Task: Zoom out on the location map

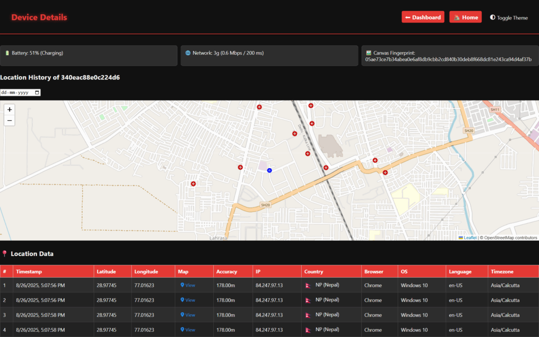Action: point(9,121)
